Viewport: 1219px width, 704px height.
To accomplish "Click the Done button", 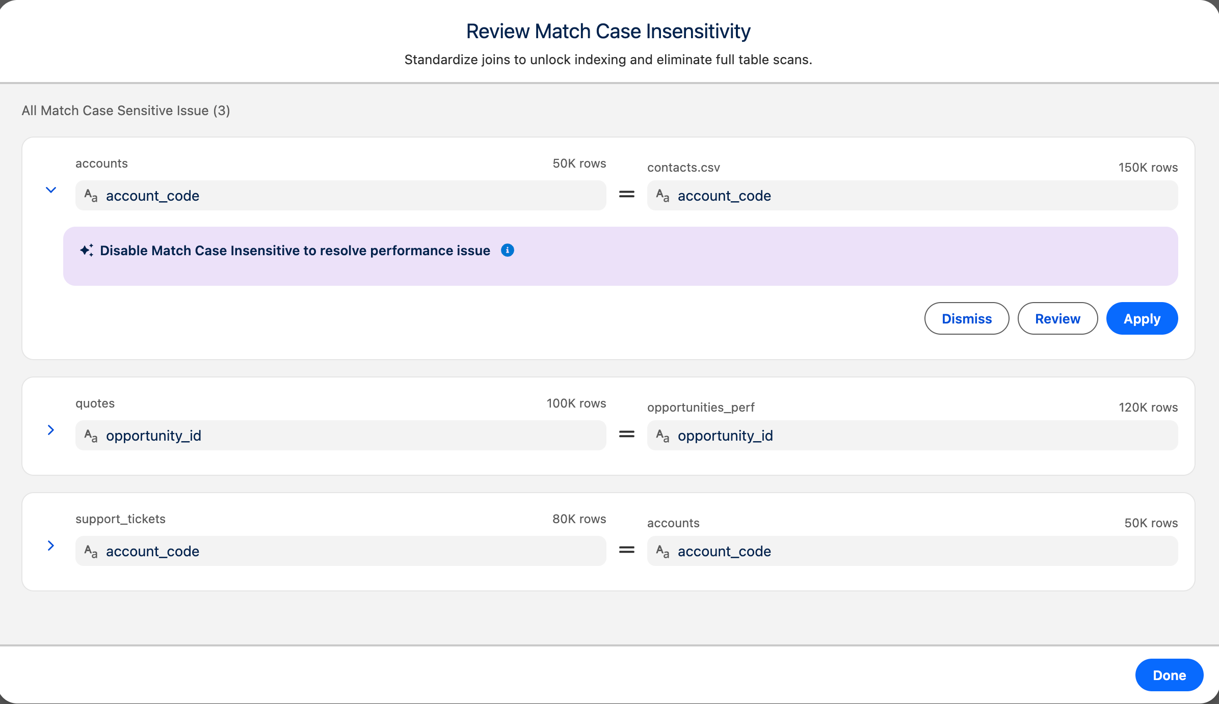I will pos(1169,675).
